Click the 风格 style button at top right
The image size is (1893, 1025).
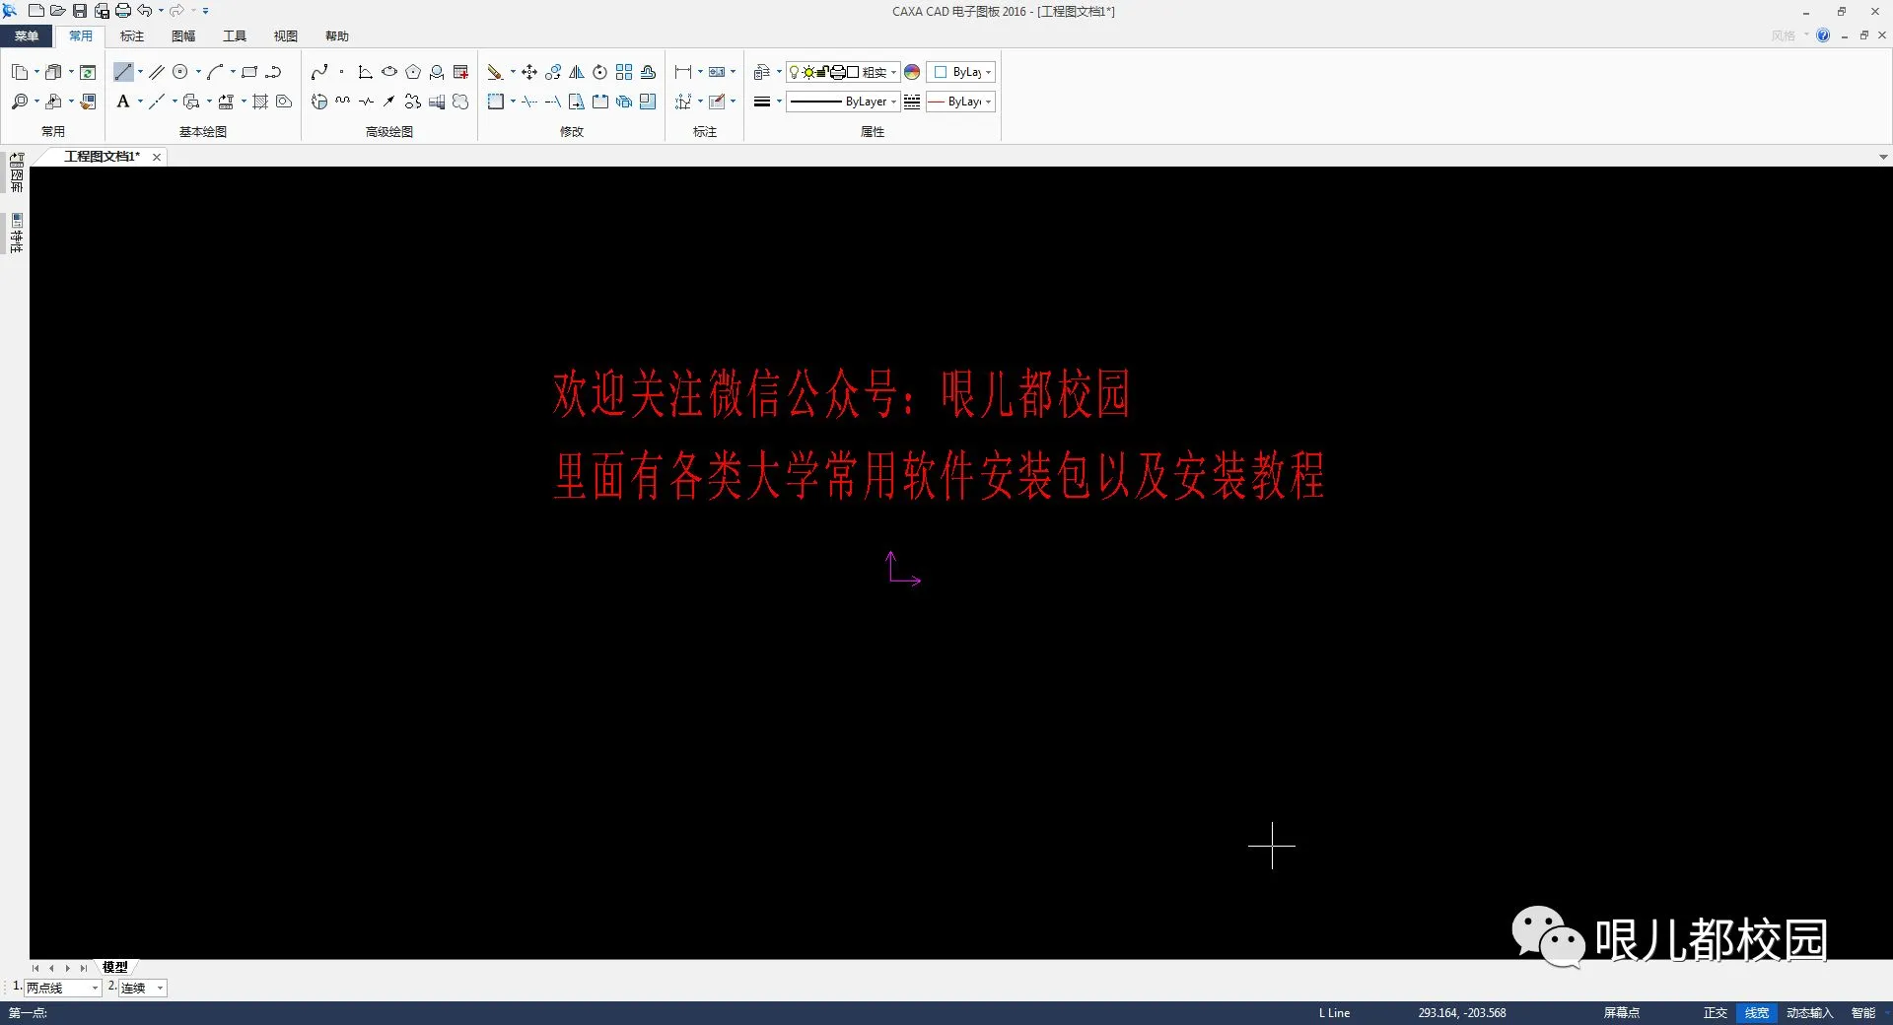[x=1784, y=35]
